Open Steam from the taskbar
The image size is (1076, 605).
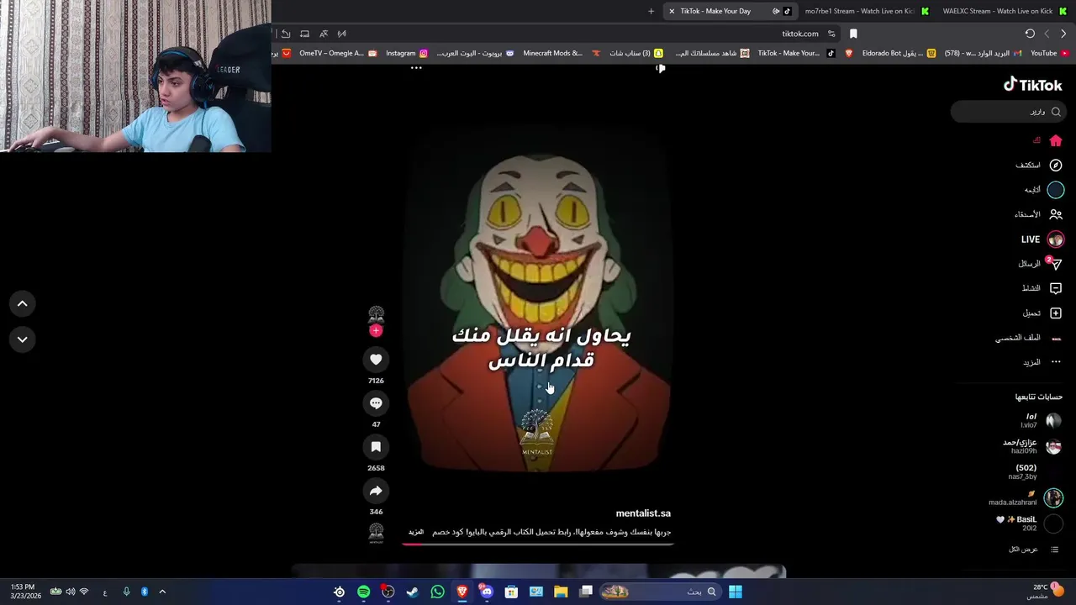coord(413,592)
